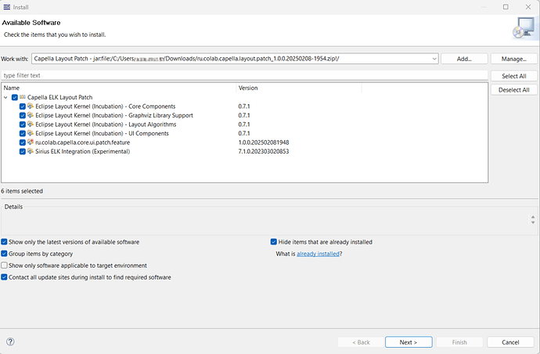
Task: Click the Graphviz Library Support feature icon
Action: 31,115
